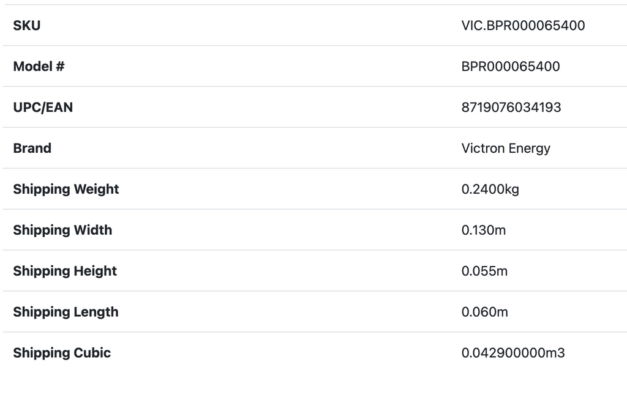Click the Brand label
Image resolution: width=627 pixels, height=395 pixels.
pyautogui.click(x=32, y=149)
